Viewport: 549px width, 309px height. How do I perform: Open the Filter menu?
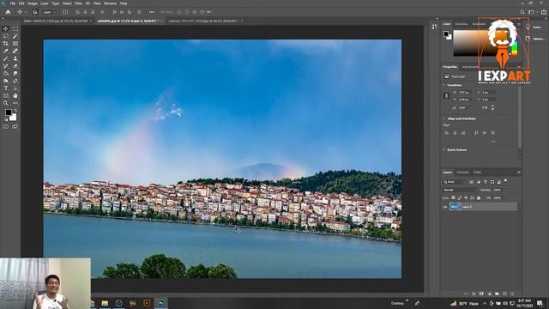click(78, 3)
